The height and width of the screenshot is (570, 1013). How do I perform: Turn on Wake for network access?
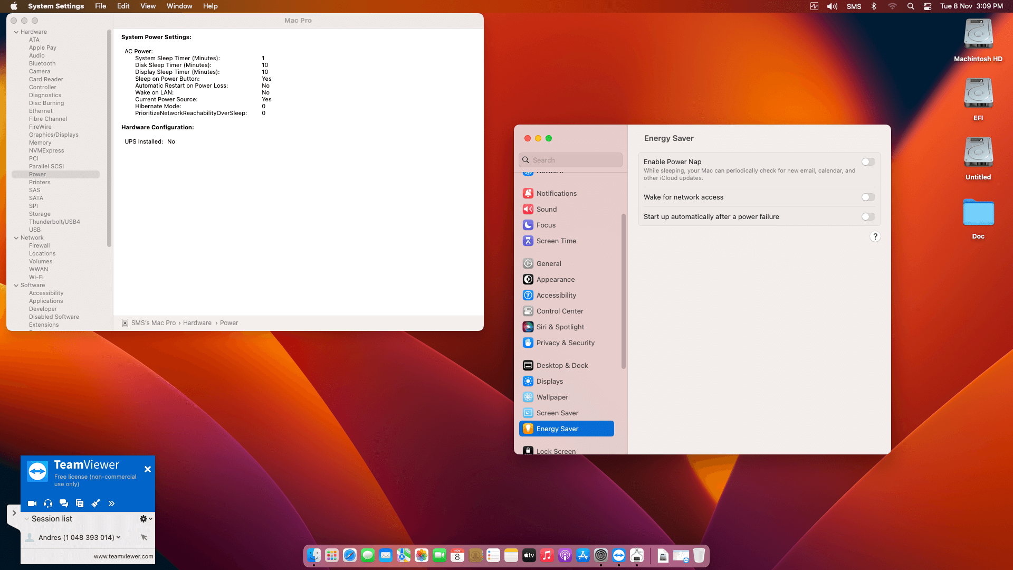tap(868, 197)
